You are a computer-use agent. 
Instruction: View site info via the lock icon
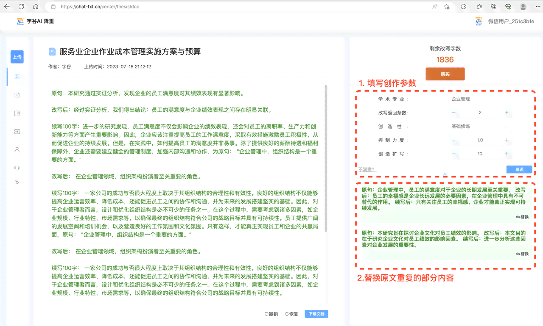pos(53,7)
